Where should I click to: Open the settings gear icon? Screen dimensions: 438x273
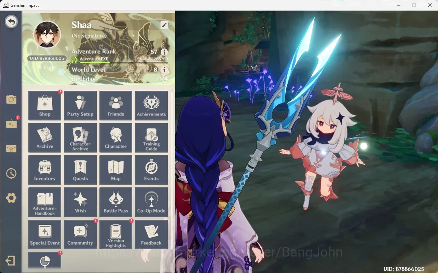[x=11, y=198]
